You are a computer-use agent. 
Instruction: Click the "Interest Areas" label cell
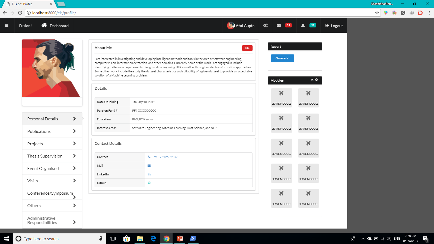(112, 128)
